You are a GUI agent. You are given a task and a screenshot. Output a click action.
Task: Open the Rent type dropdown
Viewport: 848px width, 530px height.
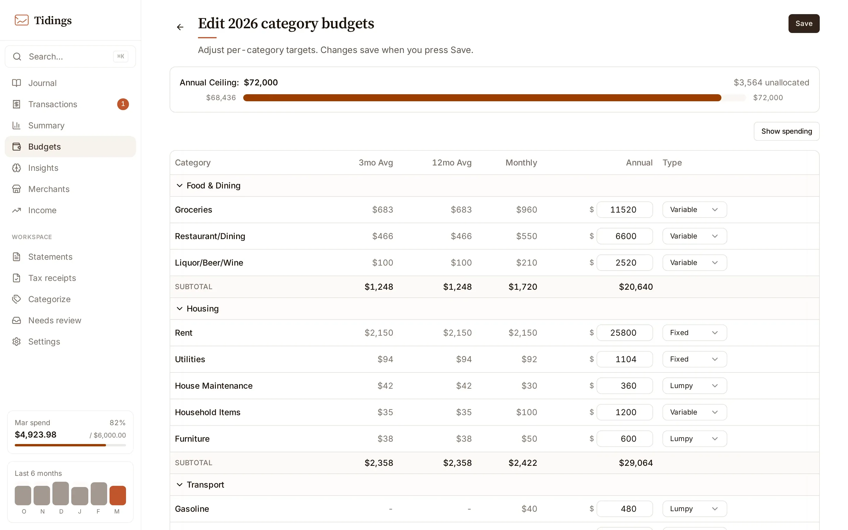[x=695, y=333]
